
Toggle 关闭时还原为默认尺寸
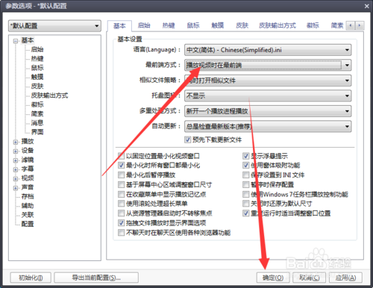tap(245, 204)
